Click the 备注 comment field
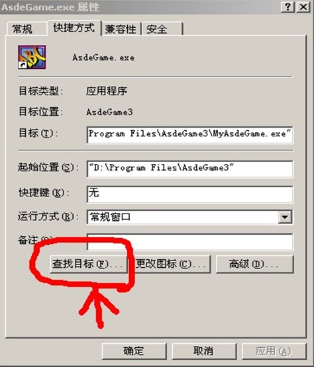This screenshot has width=314, height=367. pos(189,242)
